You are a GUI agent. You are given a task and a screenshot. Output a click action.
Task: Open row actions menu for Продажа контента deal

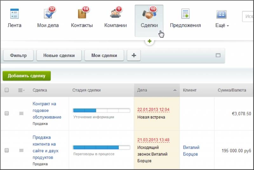click(x=21, y=150)
